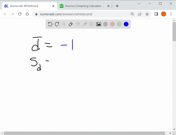Choose the pink pen color
This screenshot has width=176, height=135.
112,24
